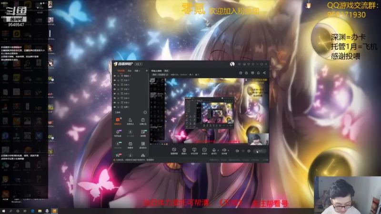The width and height of the screenshot is (381, 214).
Task: Open the triangle-shaped toolbox tool in bottom row
Action: [x=143, y=156]
